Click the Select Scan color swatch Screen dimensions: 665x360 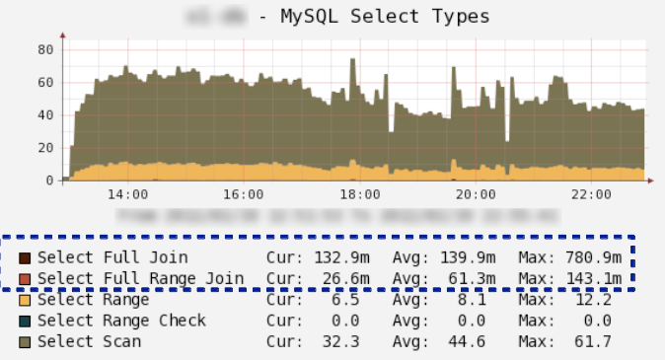(x=25, y=342)
